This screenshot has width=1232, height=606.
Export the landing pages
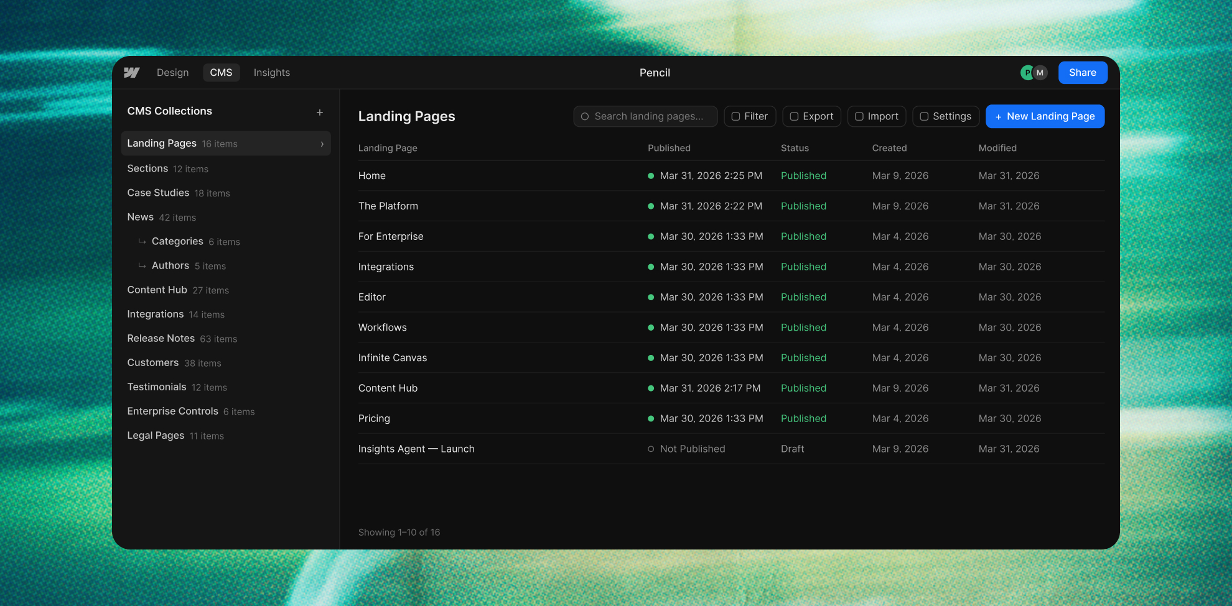click(x=812, y=116)
